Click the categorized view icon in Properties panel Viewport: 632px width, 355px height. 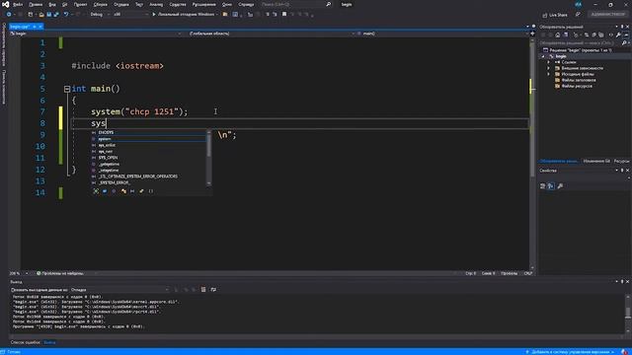(542, 186)
